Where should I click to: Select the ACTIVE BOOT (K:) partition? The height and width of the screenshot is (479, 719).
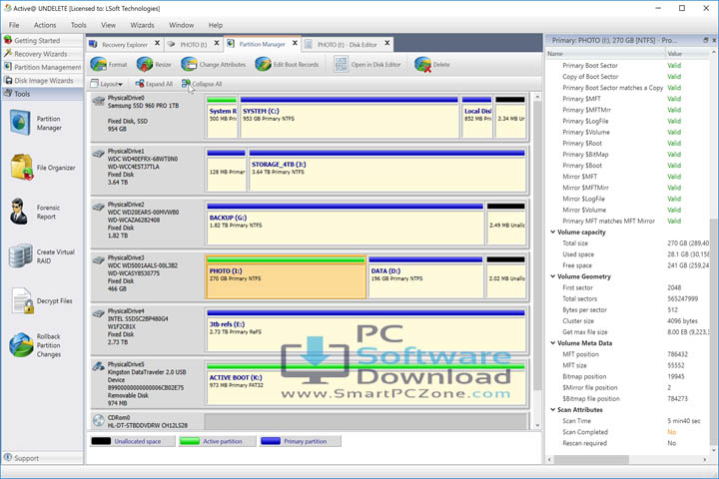tap(365, 383)
